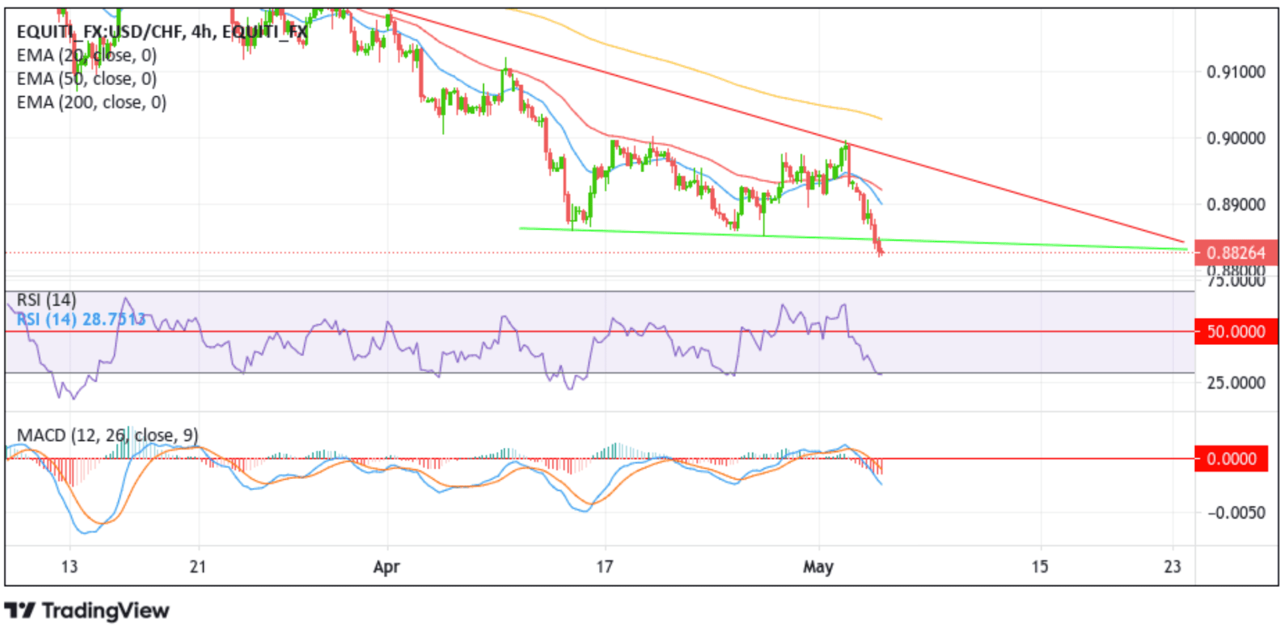Image resolution: width=1284 pixels, height=640 pixels.
Task: Click the MACD 0.0000 level label
Action: point(1231,459)
